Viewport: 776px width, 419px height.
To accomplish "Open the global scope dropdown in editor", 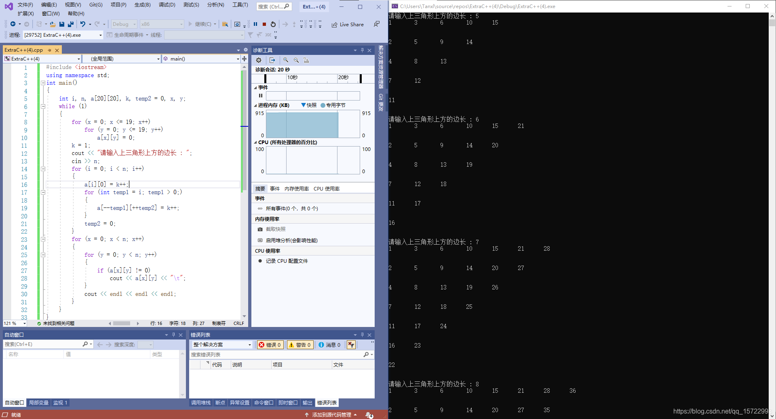I will 121,59.
